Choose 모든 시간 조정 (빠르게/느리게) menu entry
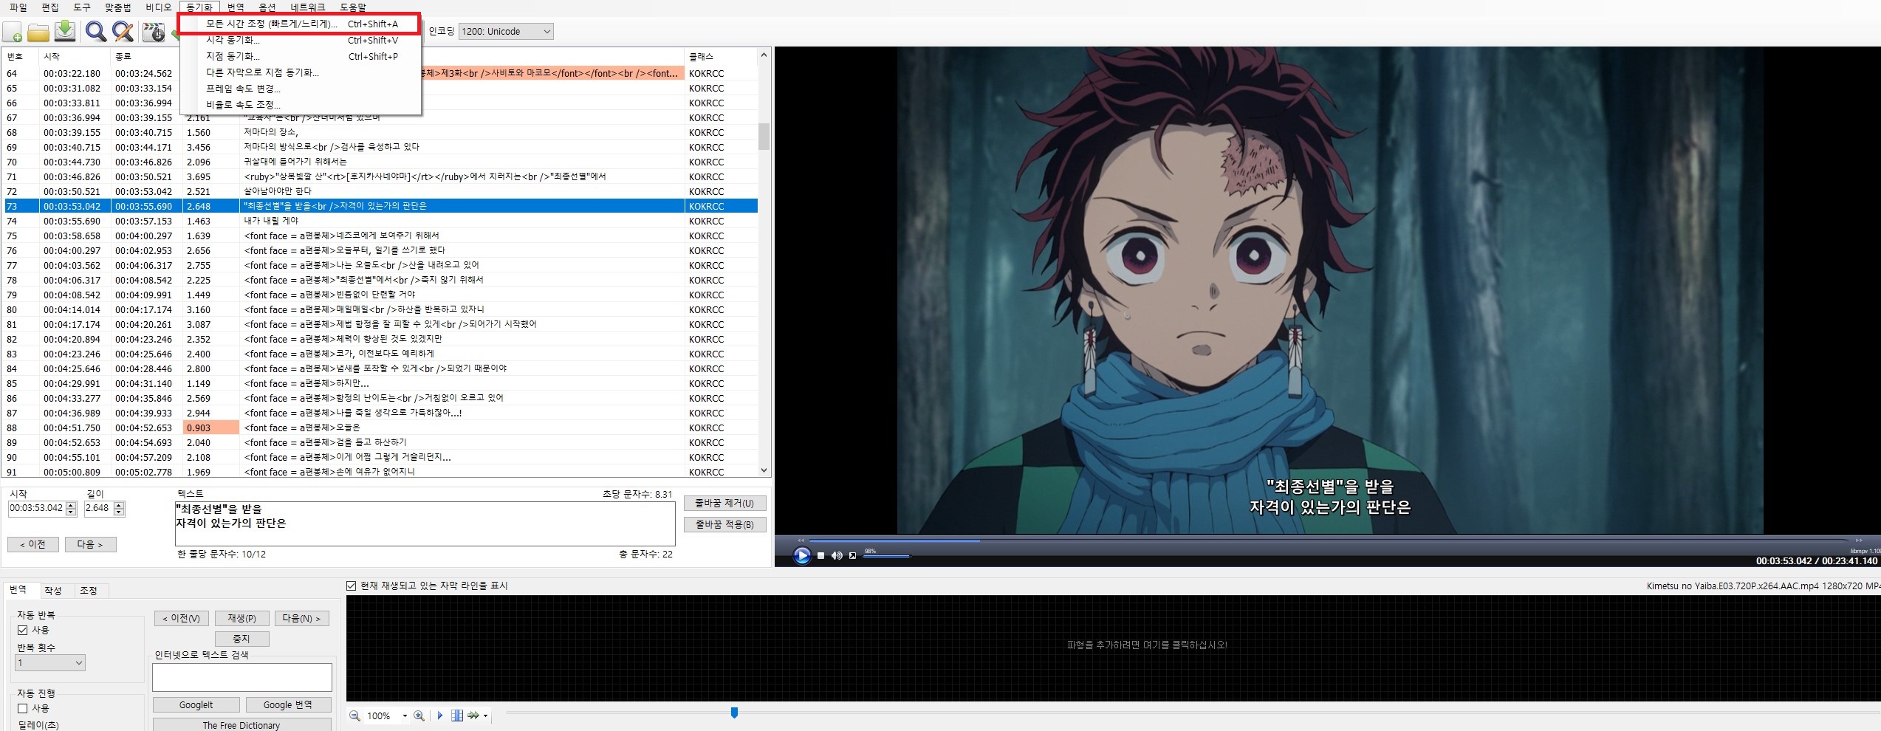The image size is (1881, 731). [x=301, y=24]
